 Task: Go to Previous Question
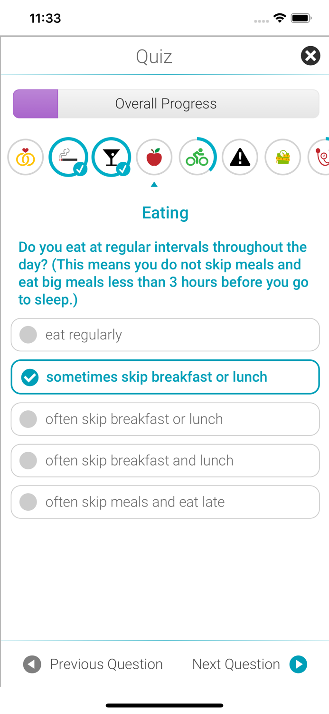94,664
